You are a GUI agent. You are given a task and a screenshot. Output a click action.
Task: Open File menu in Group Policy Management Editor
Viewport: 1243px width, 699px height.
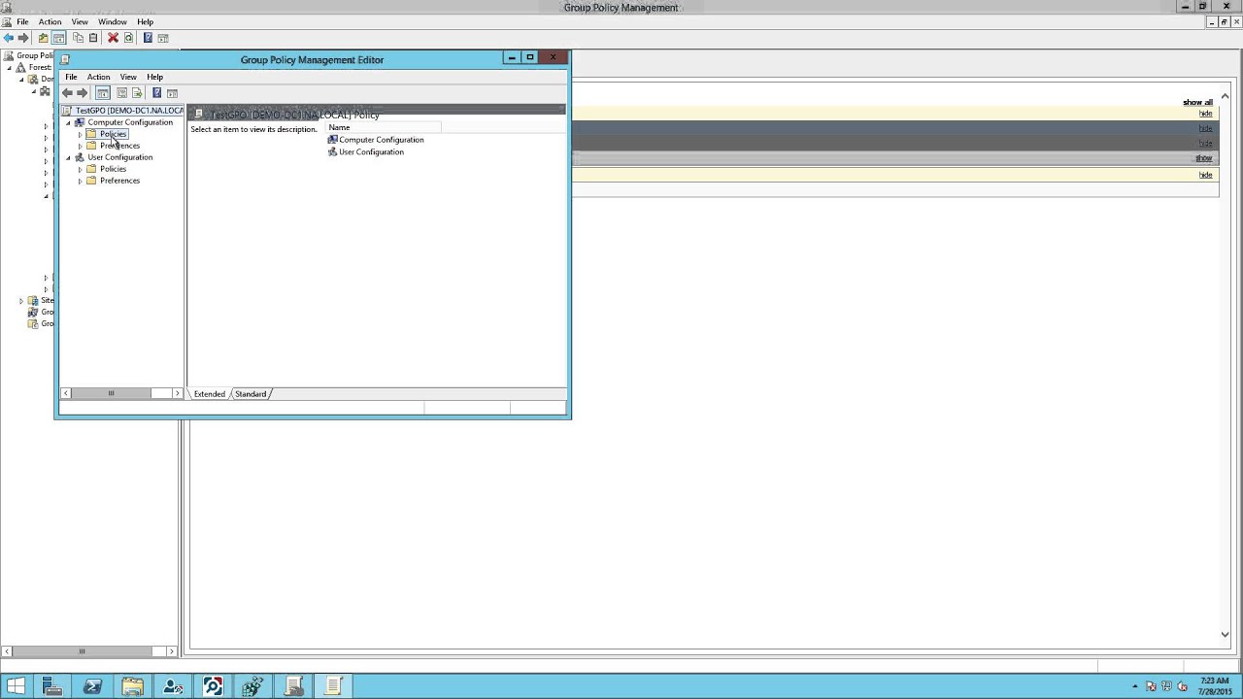[x=71, y=77]
